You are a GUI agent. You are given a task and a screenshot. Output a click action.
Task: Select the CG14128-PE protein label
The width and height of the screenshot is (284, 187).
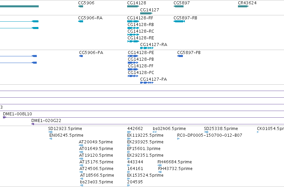(141, 53)
